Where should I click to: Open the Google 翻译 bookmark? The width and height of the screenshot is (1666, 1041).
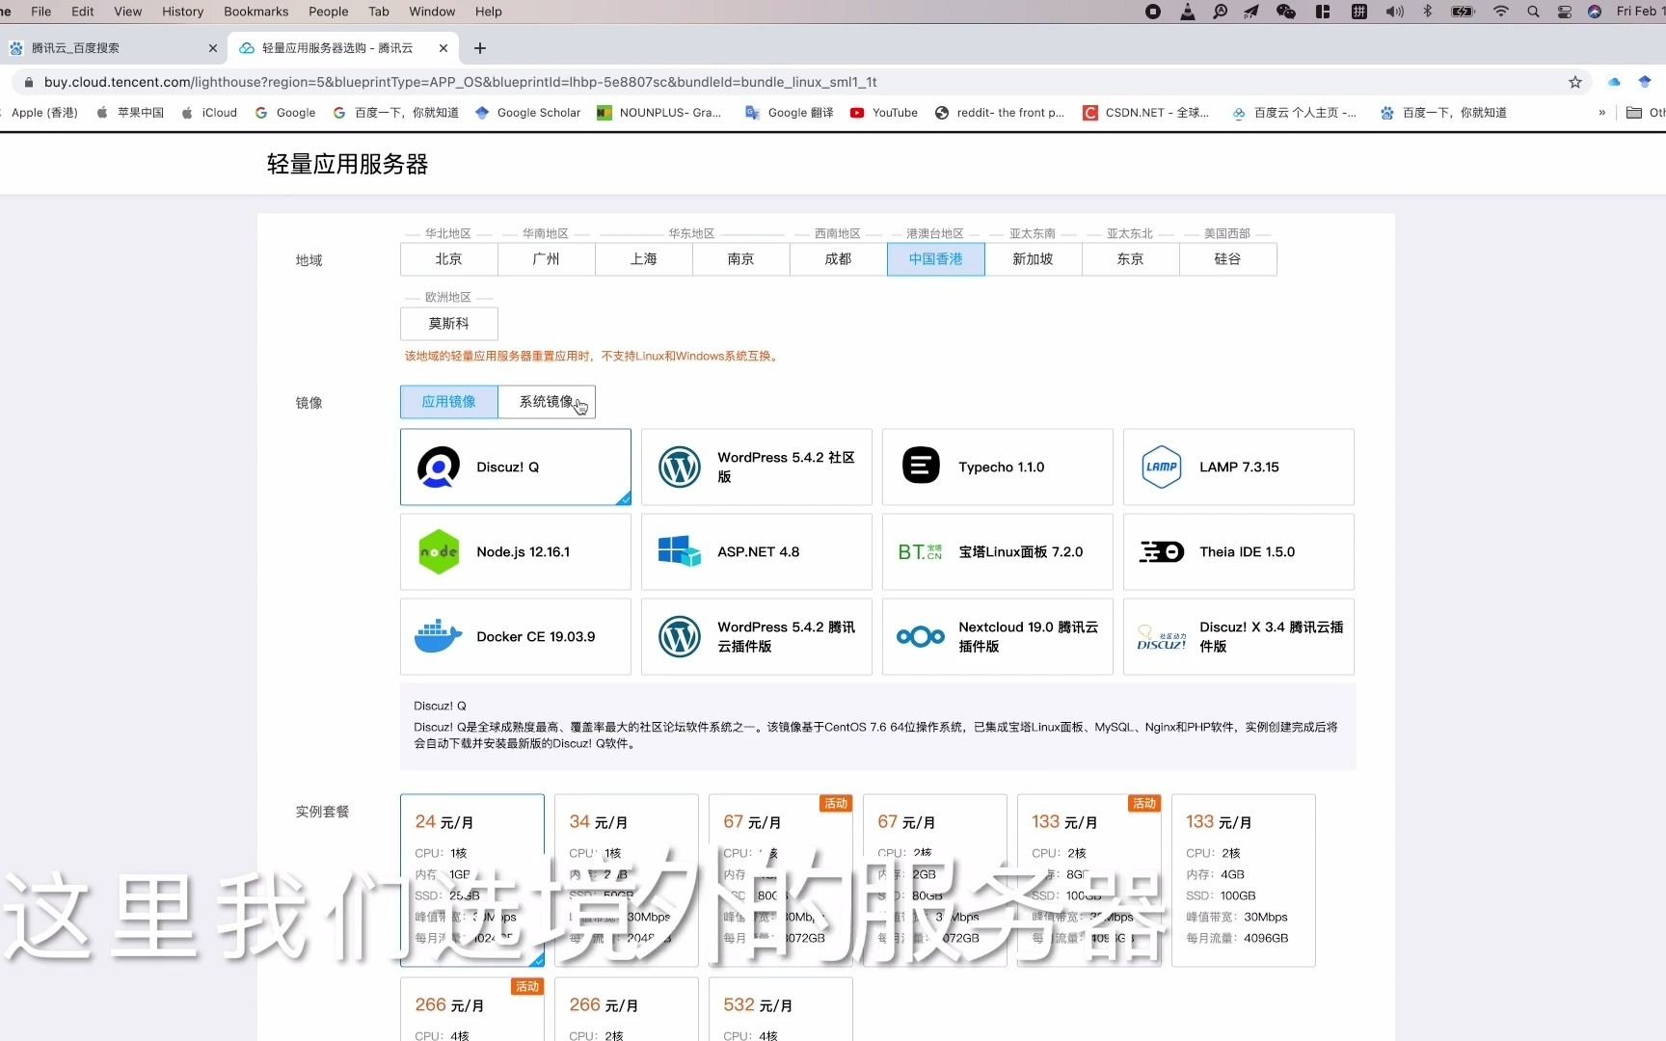click(x=790, y=113)
